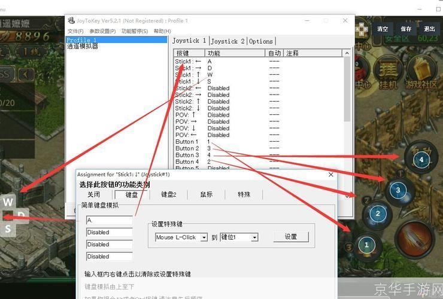Select the Stick2 left arrow row

(257, 89)
